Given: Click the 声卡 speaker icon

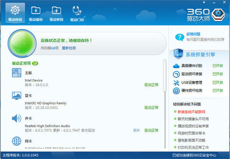Looking at the screenshot, I should (x=16, y=118).
